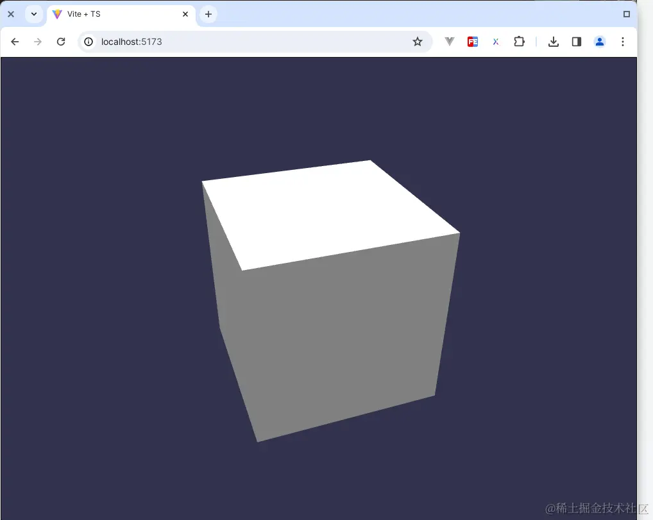
Task: Click the site information icon for localhost
Action: pos(89,41)
